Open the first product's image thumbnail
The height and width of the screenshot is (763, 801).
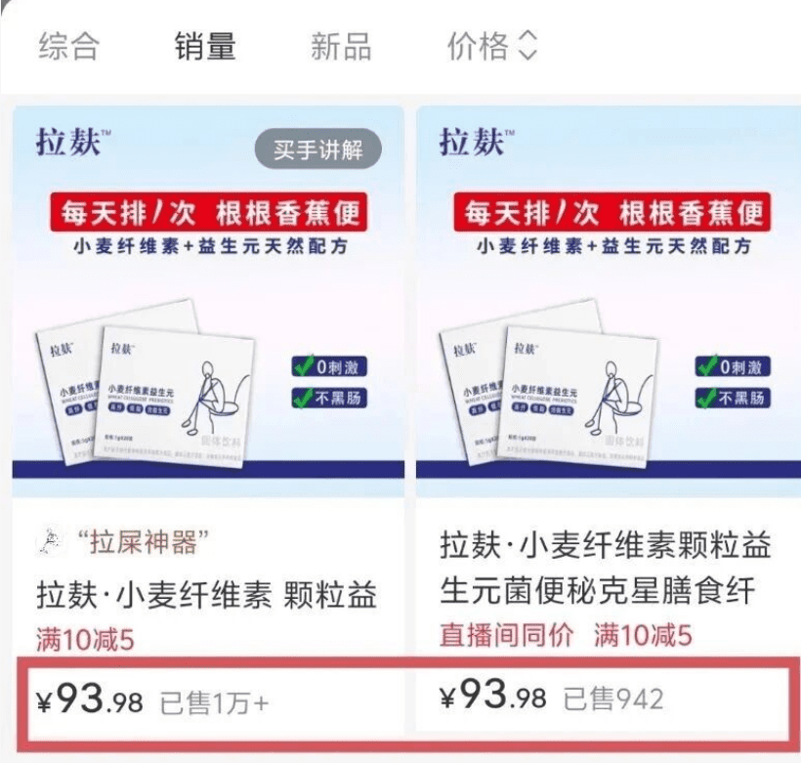208,302
